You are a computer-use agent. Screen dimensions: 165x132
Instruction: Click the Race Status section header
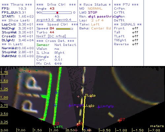click(95, 5)
